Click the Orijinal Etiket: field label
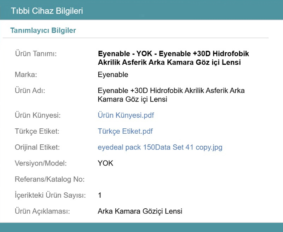This screenshot has width=283, height=232. tap(37, 147)
